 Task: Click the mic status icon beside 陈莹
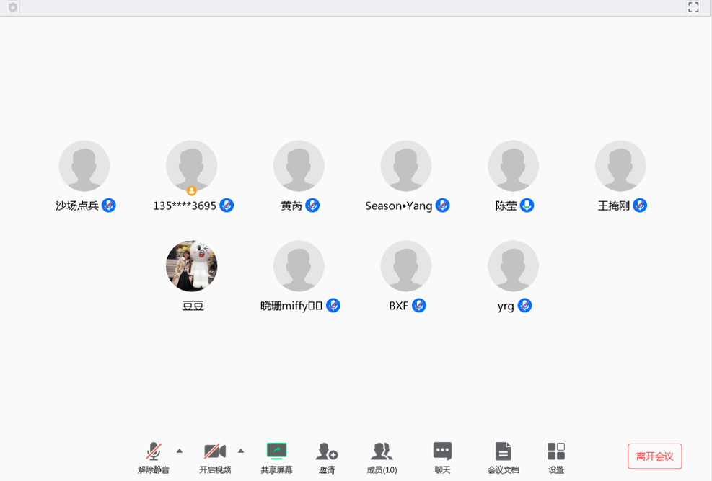[527, 206]
